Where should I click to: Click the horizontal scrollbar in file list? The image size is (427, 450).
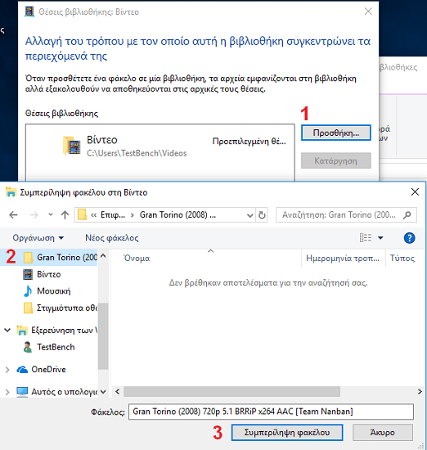231,391
